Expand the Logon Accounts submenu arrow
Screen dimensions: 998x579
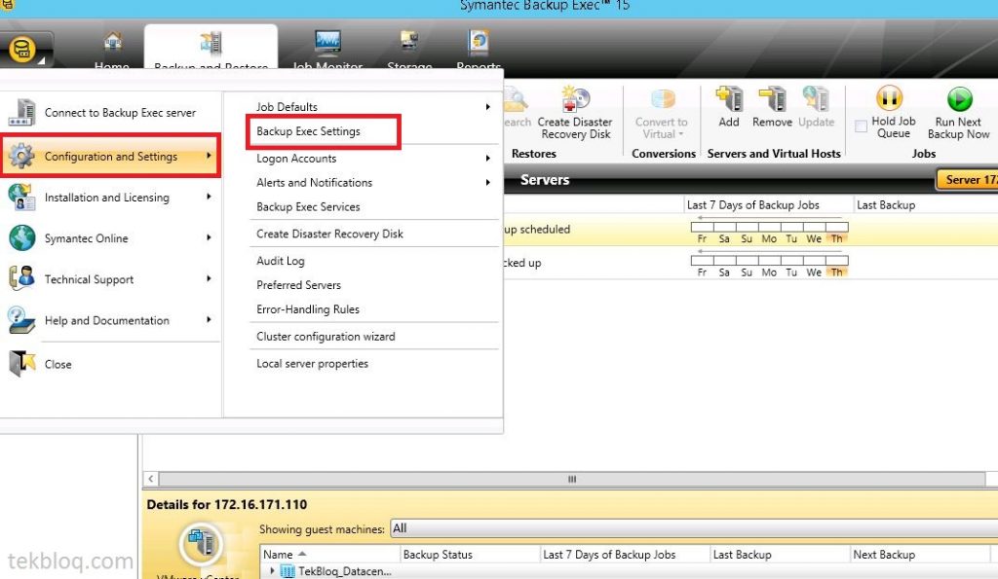(x=487, y=159)
